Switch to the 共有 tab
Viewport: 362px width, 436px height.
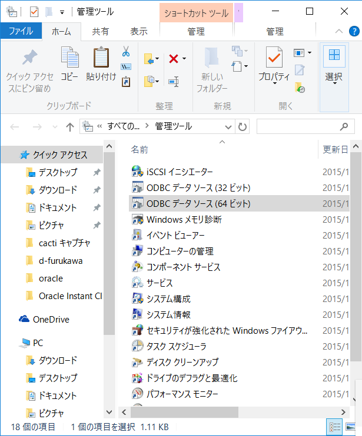(101, 31)
